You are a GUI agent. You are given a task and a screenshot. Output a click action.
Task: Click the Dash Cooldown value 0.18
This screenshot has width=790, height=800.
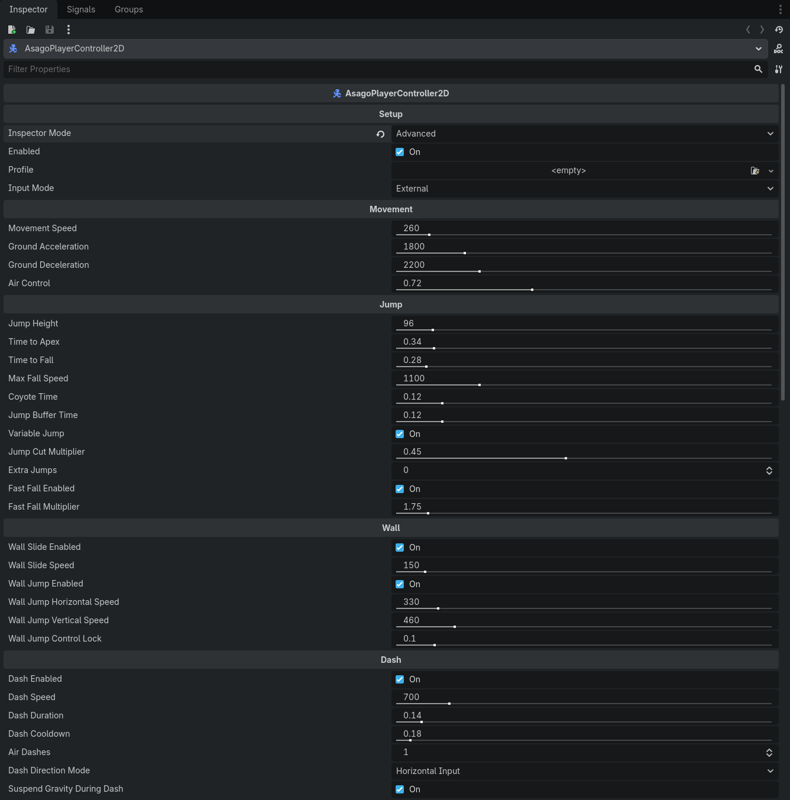click(412, 734)
